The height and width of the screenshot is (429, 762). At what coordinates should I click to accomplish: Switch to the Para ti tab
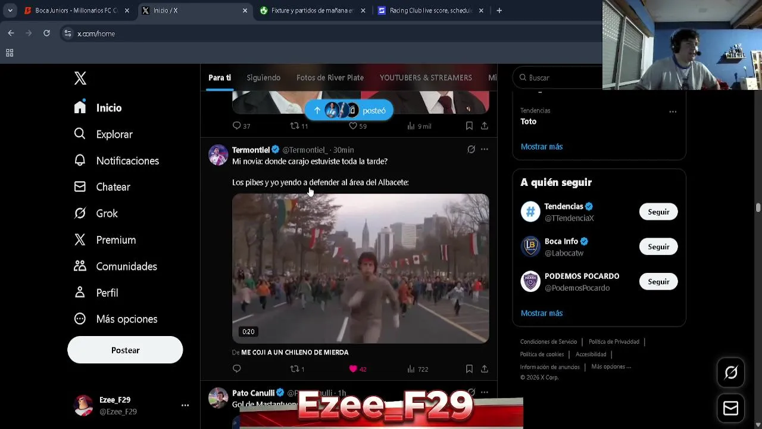pyautogui.click(x=220, y=77)
